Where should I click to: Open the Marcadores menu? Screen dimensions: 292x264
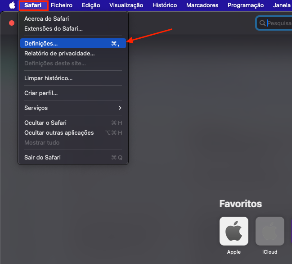point(202,5)
